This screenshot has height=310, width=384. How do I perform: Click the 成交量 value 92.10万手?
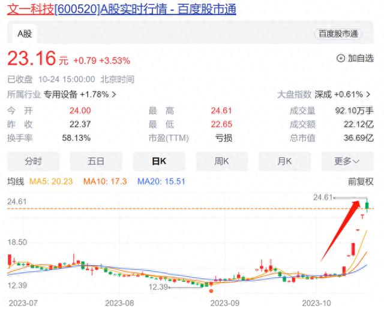[354, 111]
